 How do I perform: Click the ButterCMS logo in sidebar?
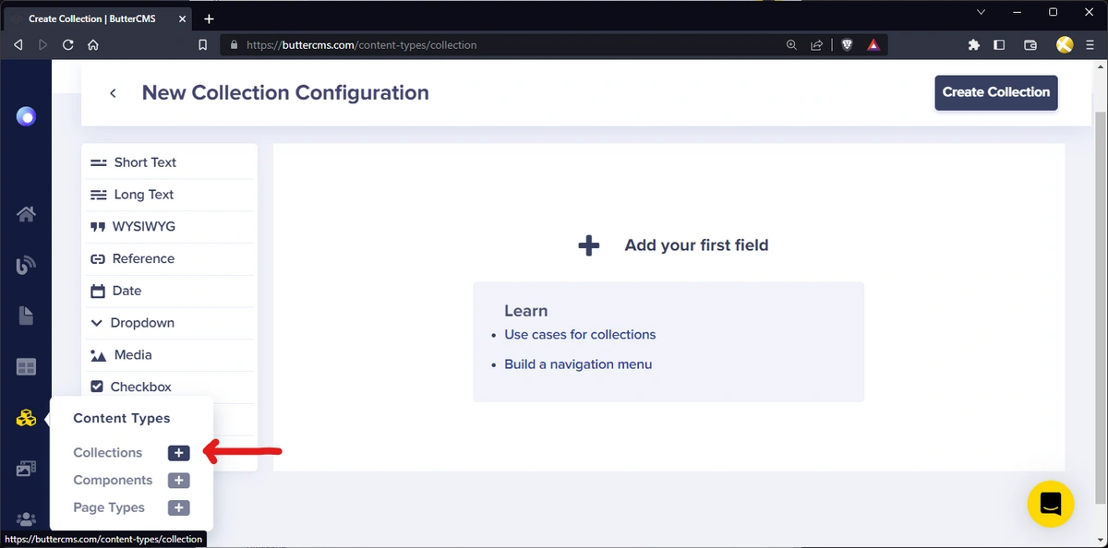tap(26, 117)
